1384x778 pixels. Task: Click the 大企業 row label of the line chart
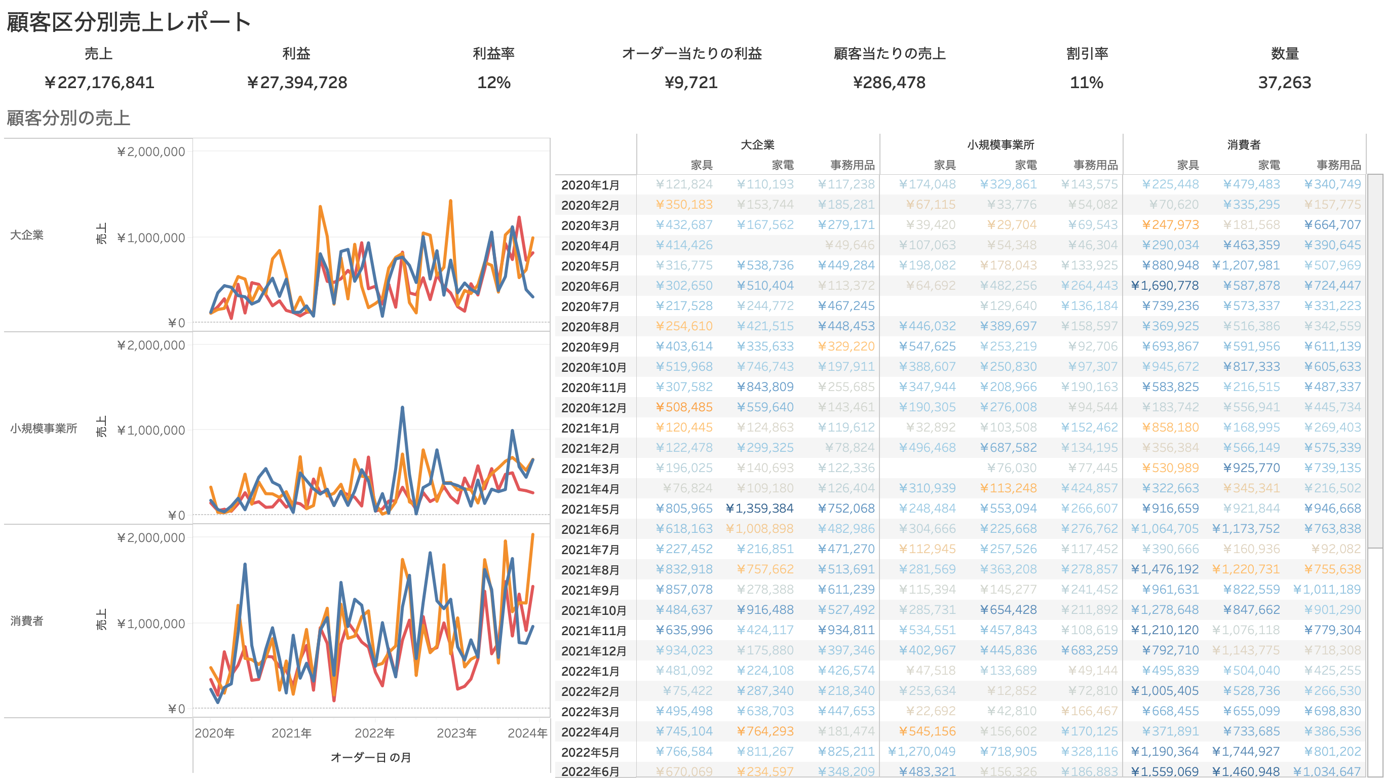pos(27,235)
